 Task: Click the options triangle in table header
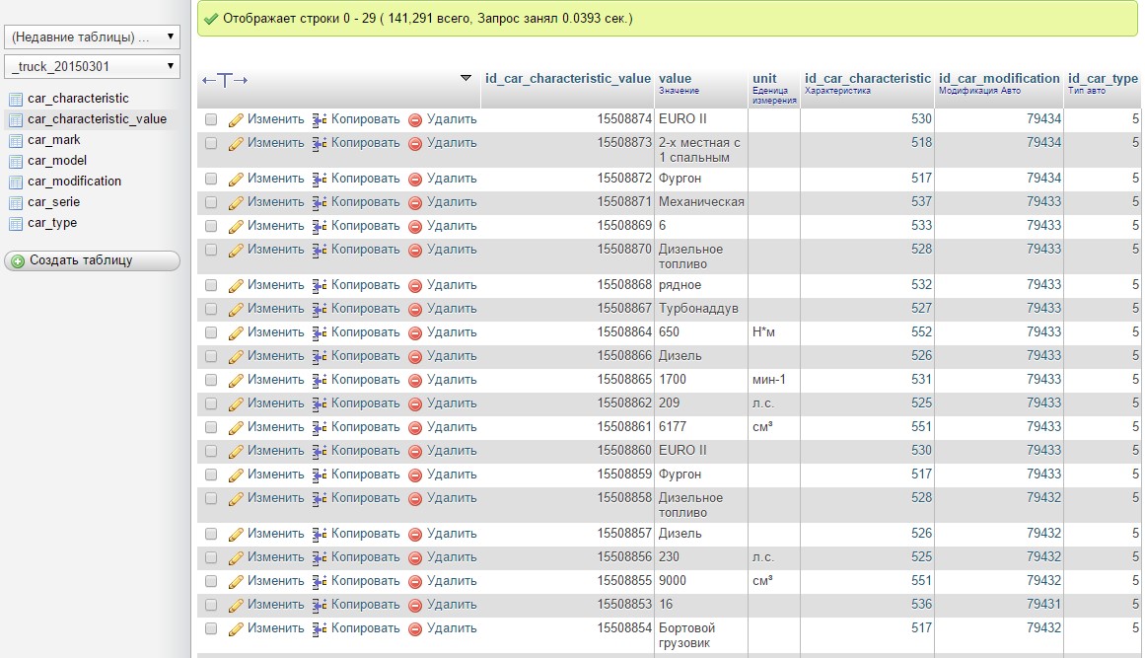pos(465,77)
